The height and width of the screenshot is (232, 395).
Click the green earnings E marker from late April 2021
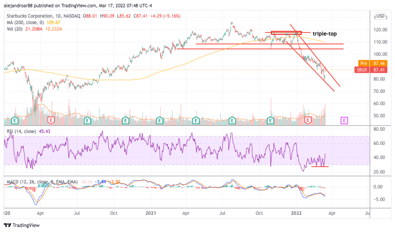196,120
